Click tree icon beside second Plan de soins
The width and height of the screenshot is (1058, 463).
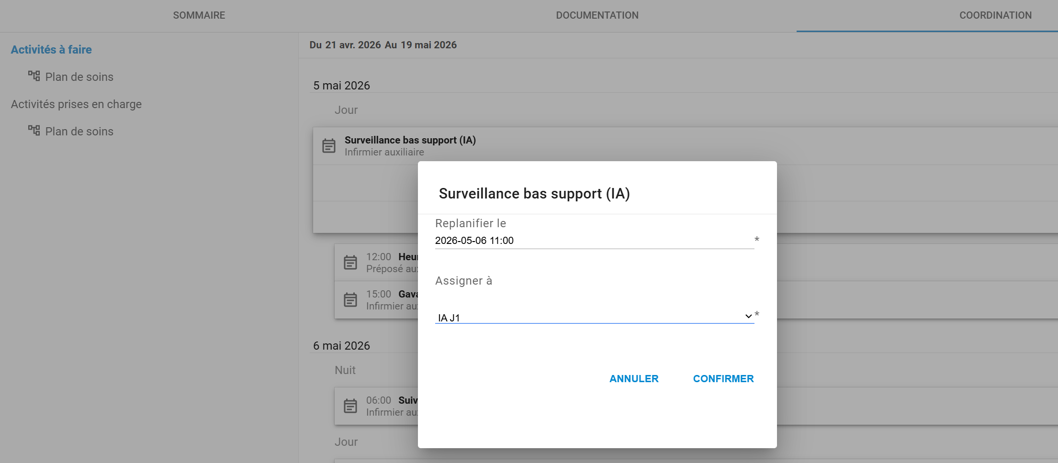pos(34,130)
